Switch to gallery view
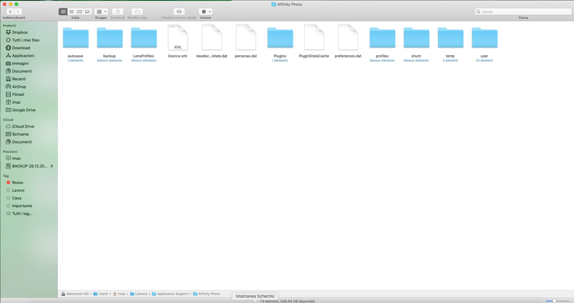This screenshot has height=303, width=574. (88, 12)
